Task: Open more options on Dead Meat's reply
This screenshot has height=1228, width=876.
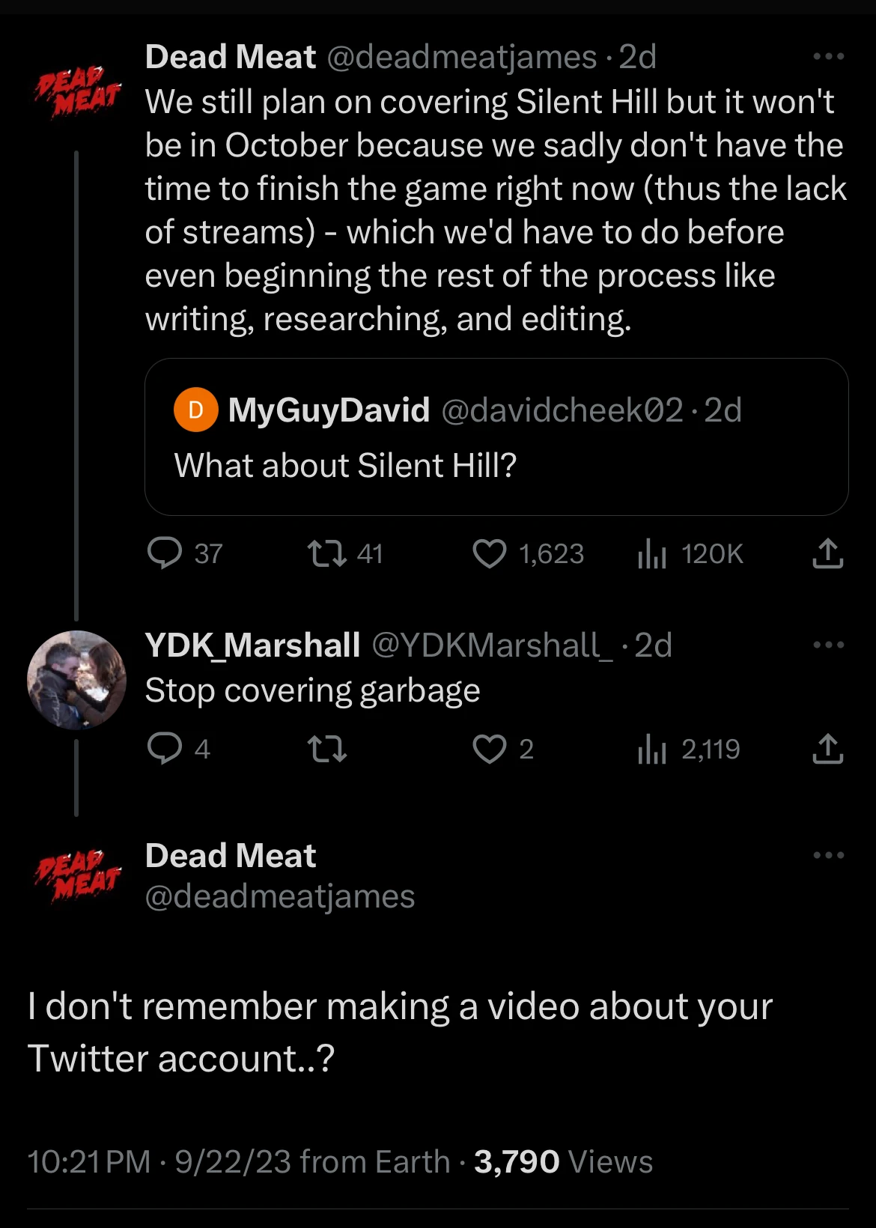Action: coord(828,855)
